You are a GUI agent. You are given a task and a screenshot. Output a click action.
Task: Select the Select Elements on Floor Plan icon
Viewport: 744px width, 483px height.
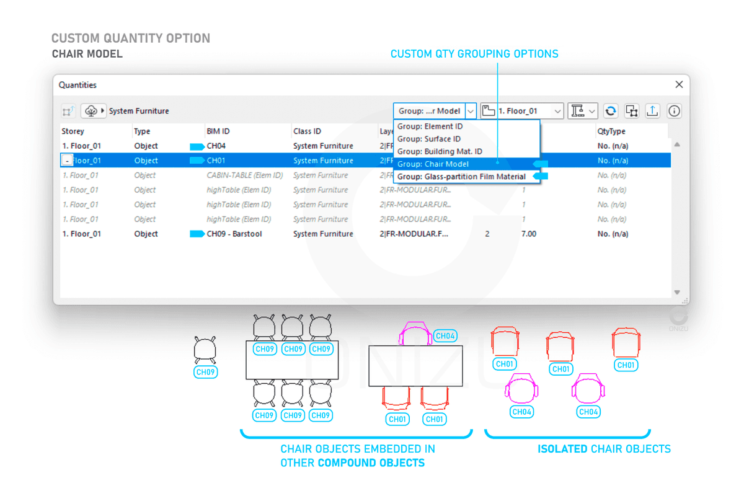pyautogui.click(x=632, y=110)
